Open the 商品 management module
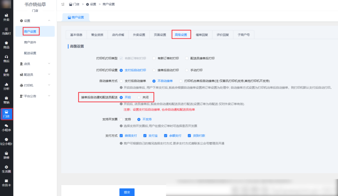The image size is (338, 196). (x=6, y=44)
